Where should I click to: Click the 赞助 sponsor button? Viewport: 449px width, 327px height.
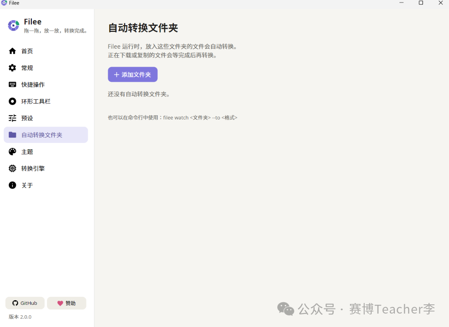[x=66, y=303]
